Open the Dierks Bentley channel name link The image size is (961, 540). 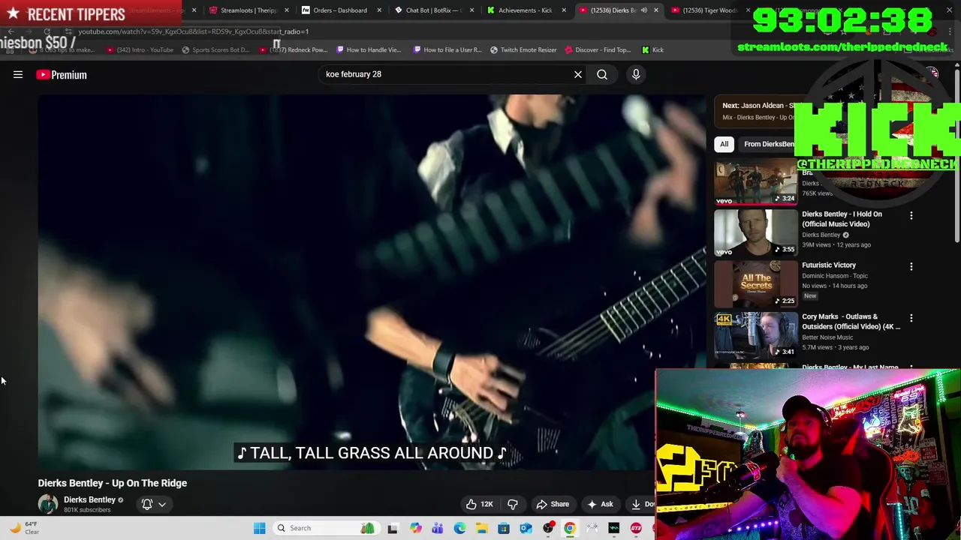point(89,499)
